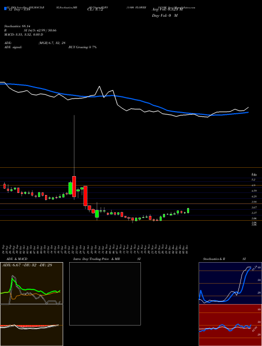The height and width of the screenshot is (346, 262).
Task: Click the blue 12 Day SMA legend square
Action: tap(5, 8)
